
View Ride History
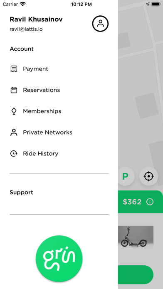tap(59, 154)
